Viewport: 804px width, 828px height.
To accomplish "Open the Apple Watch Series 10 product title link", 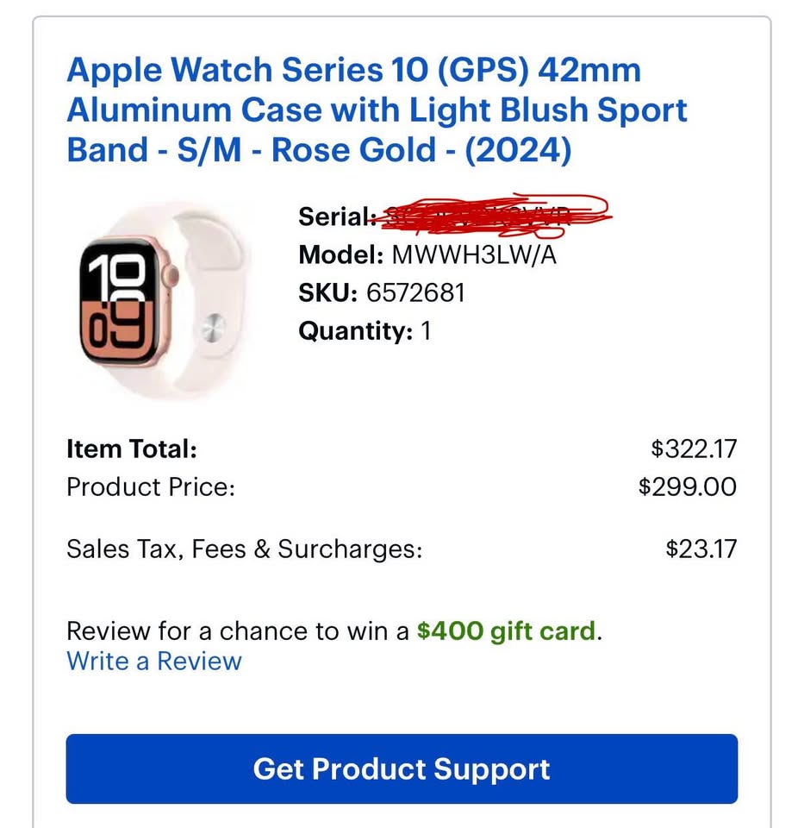I will [x=377, y=110].
